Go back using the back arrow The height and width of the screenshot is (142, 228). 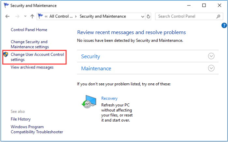click(x=7, y=16)
